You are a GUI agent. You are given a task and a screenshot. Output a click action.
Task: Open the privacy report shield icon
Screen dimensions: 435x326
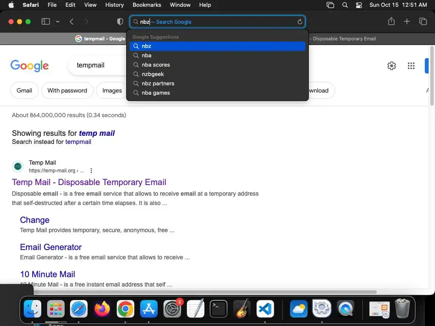tap(120, 22)
